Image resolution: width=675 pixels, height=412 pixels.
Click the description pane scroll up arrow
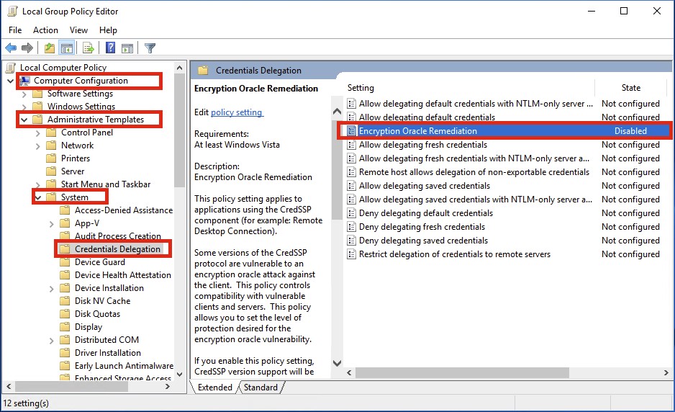(337, 111)
